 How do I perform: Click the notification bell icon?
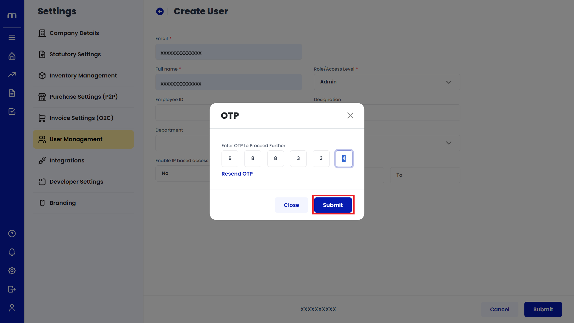(x=12, y=252)
